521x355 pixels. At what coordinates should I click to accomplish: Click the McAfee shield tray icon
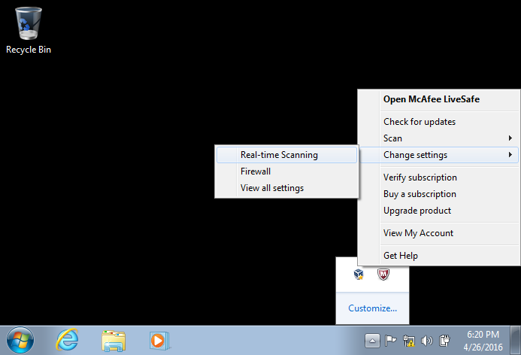(x=383, y=275)
